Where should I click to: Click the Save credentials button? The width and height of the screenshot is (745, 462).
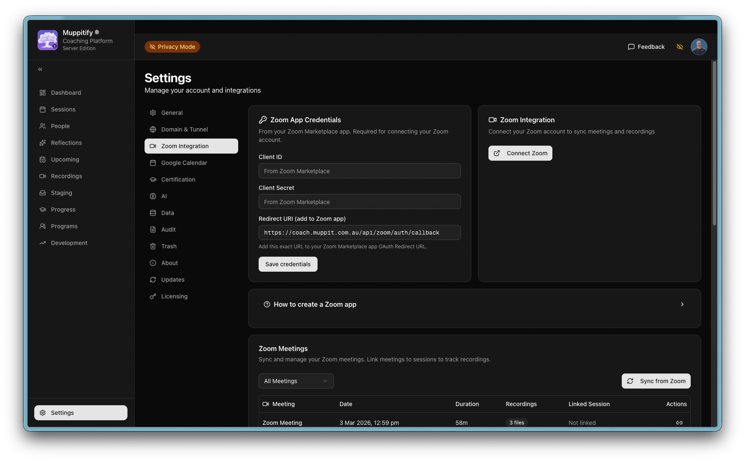(288, 264)
